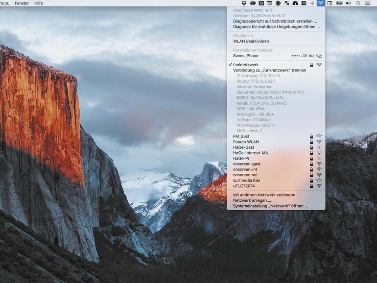Connect to Svens iPhone hotspot
The image size is (377, 283).
coord(246,56)
